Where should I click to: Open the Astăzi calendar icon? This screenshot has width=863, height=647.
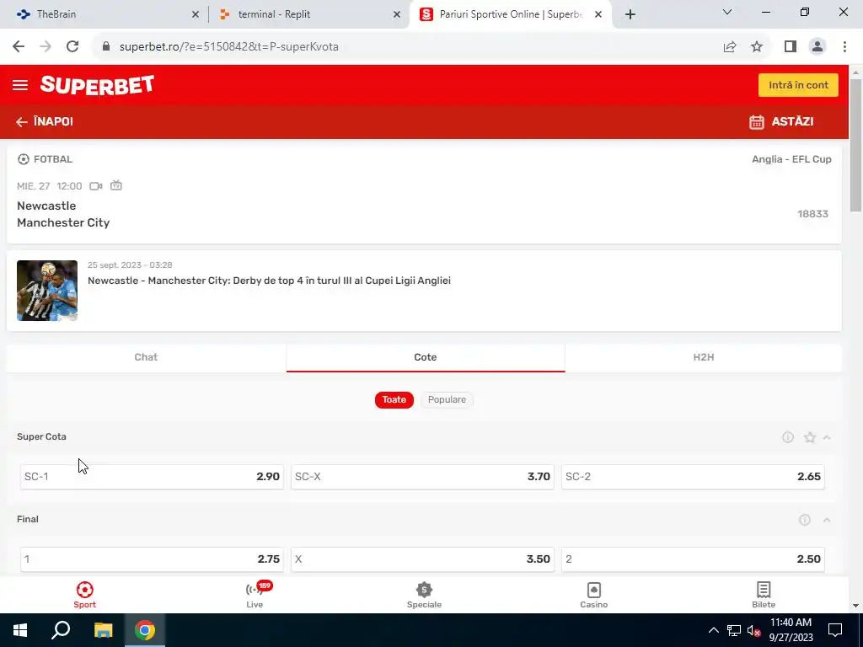pos(757,121)
